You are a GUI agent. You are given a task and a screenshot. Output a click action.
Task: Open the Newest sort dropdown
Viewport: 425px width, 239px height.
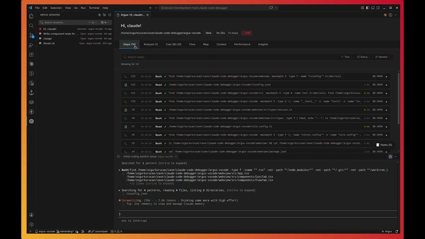point(382,57)
